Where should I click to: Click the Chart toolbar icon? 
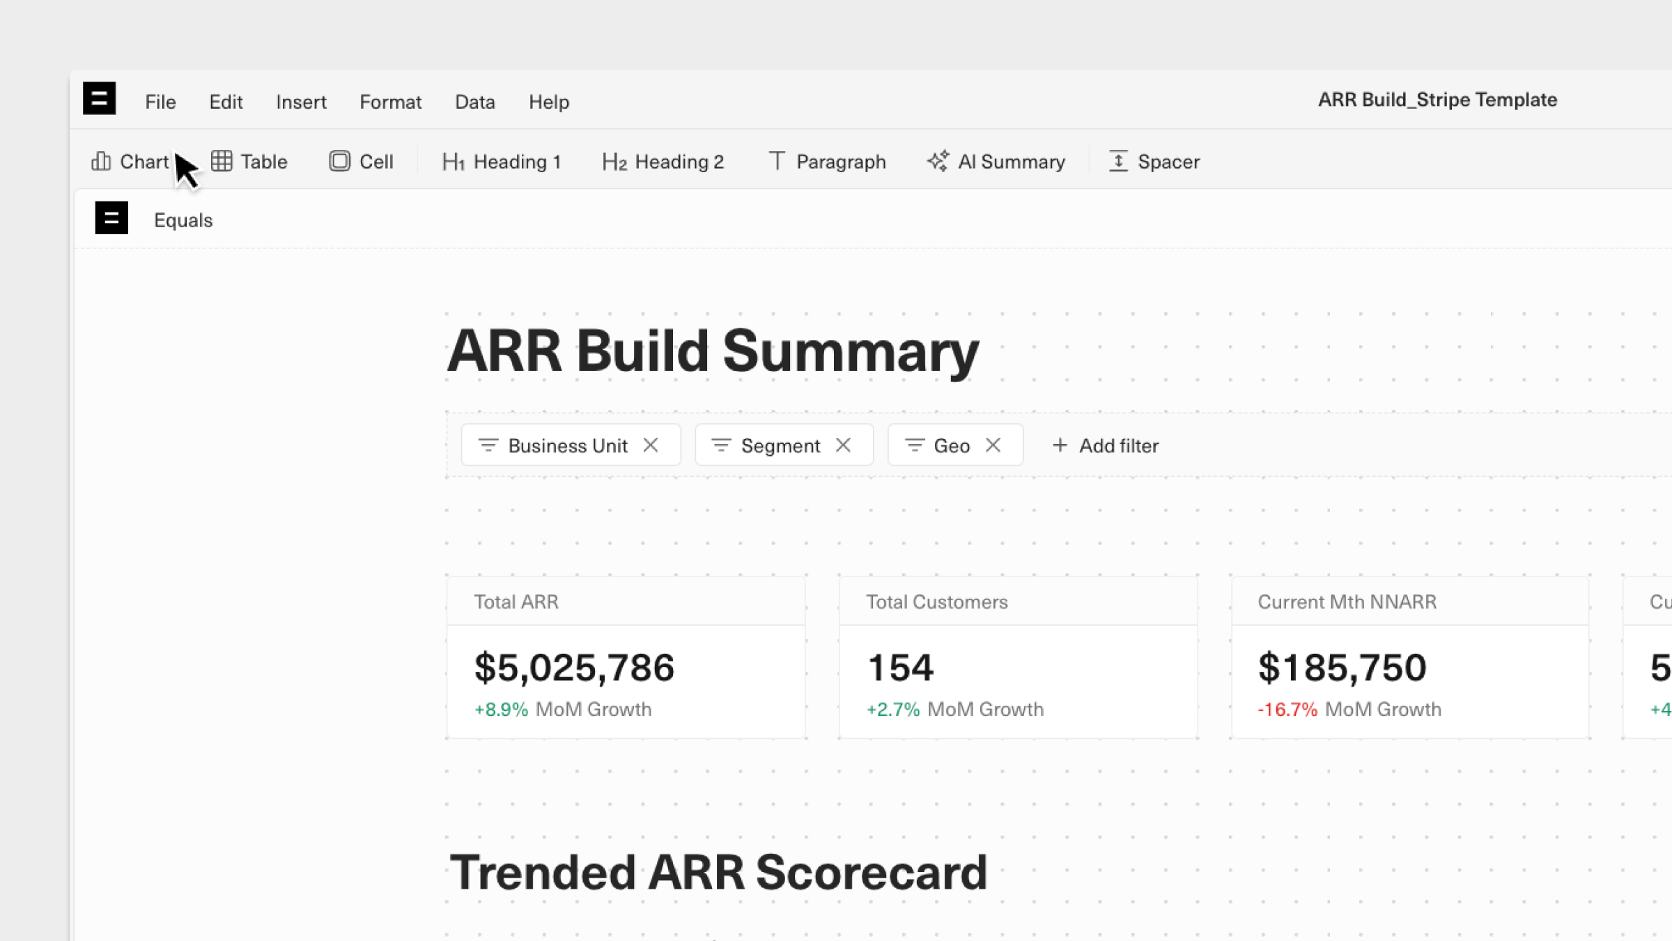pos(101,162)
